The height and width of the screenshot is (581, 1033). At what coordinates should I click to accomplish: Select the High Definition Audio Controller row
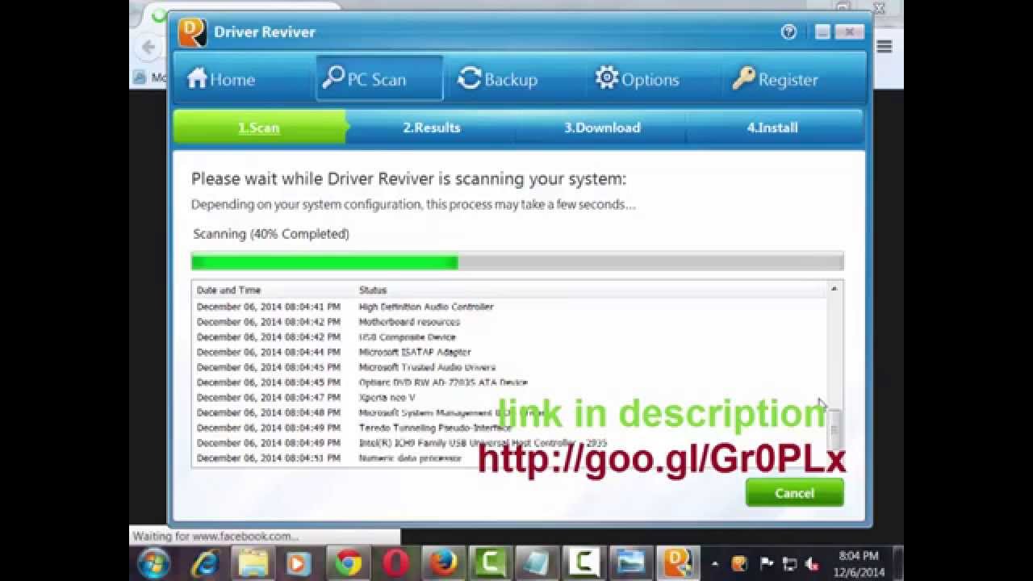pyautogui.click(x=508, y=307)
